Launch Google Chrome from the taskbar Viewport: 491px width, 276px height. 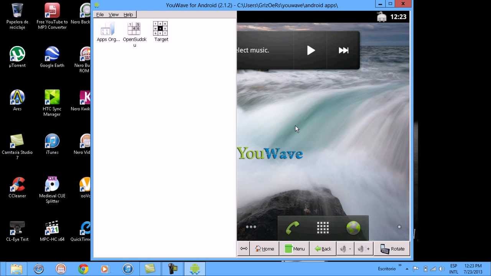pos(83,269)
